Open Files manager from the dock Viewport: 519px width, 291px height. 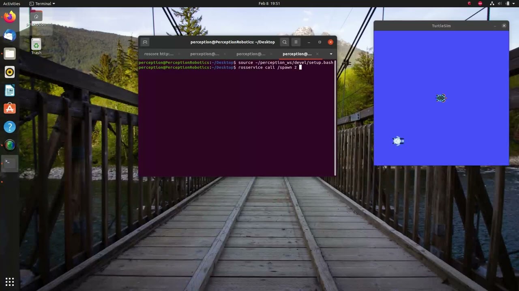coord(10,54)
